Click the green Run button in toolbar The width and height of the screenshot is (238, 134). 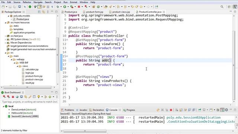[65, 7]
